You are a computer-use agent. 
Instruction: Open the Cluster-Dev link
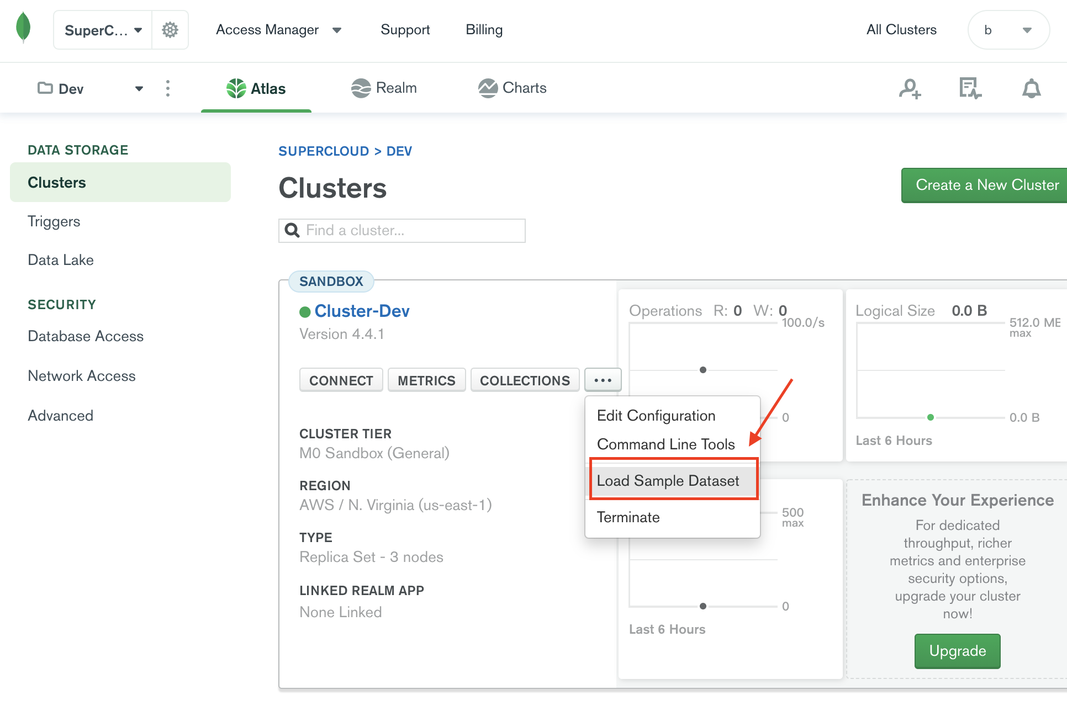tap(362, 311)
